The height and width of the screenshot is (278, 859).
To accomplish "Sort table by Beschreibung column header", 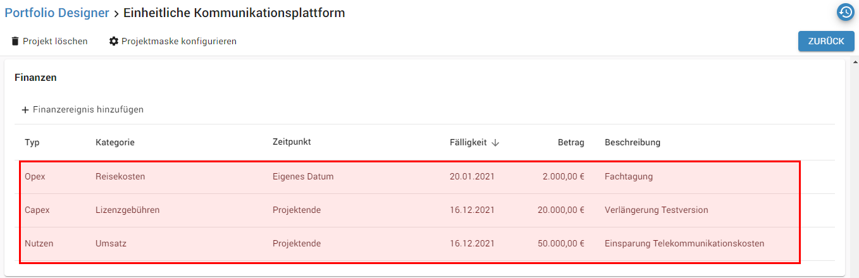I will (632, 142).
